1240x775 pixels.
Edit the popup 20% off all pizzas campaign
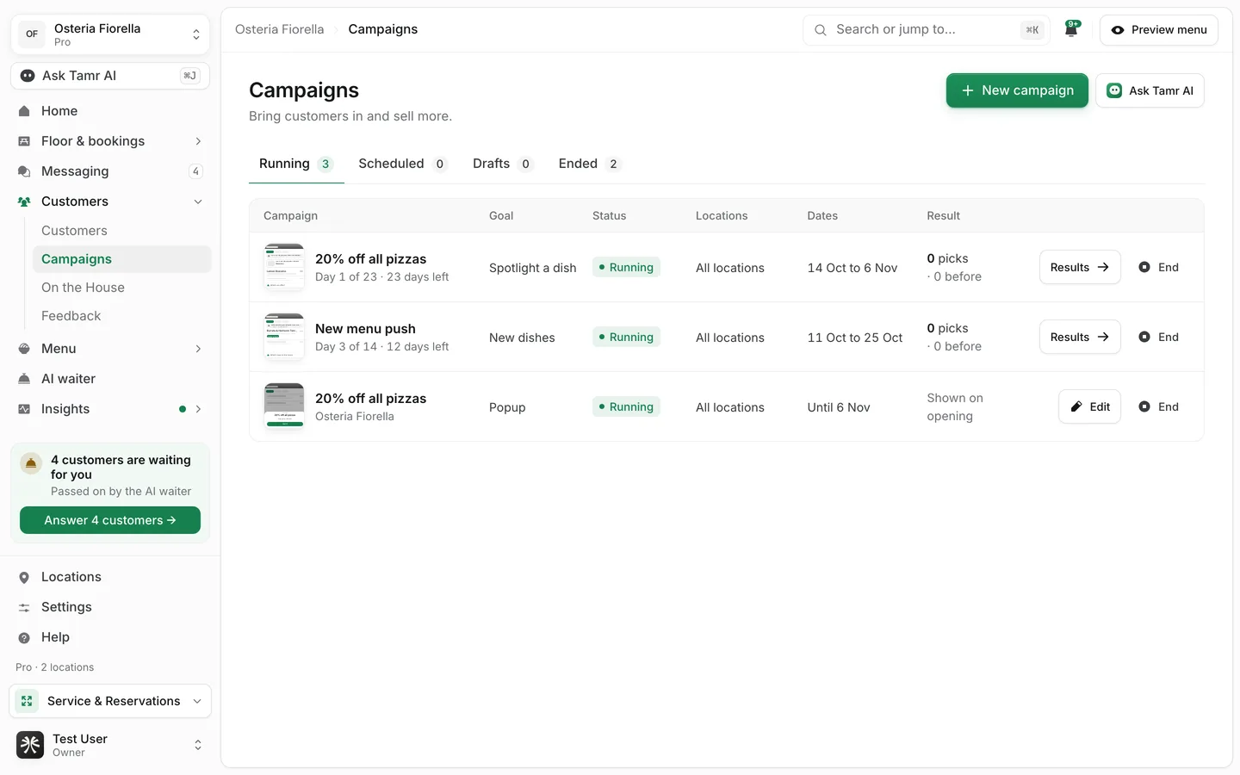(1089, 407)
